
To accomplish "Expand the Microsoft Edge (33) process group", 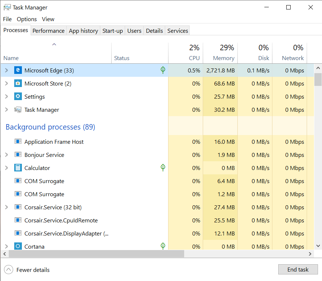I will (x=7, y=70).
